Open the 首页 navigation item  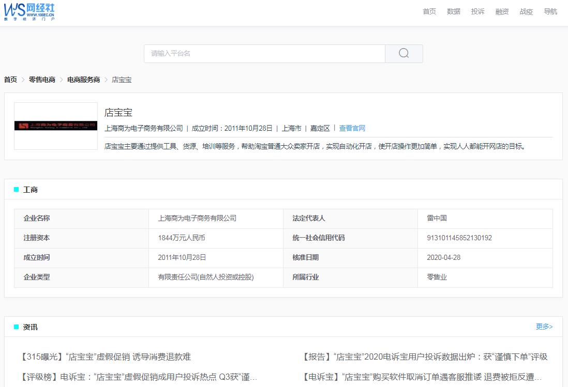(x=429, y=11)
